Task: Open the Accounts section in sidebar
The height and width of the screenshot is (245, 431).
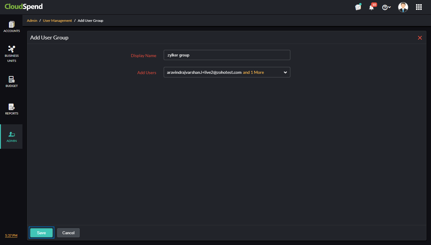Action: (x=11, y=26)
